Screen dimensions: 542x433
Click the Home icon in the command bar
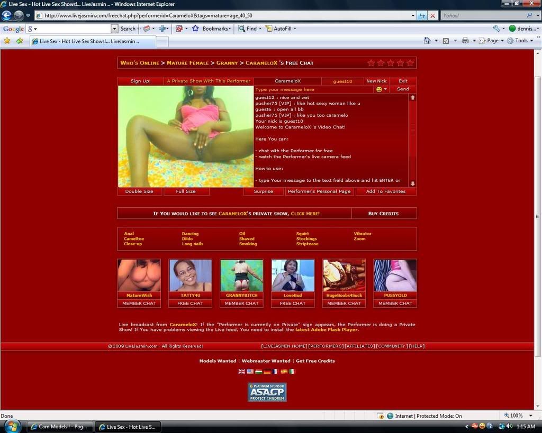pyautogui.click(x=427, y=41)
